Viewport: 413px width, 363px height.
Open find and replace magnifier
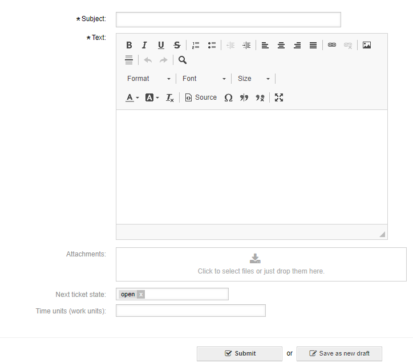pos(183,60)
